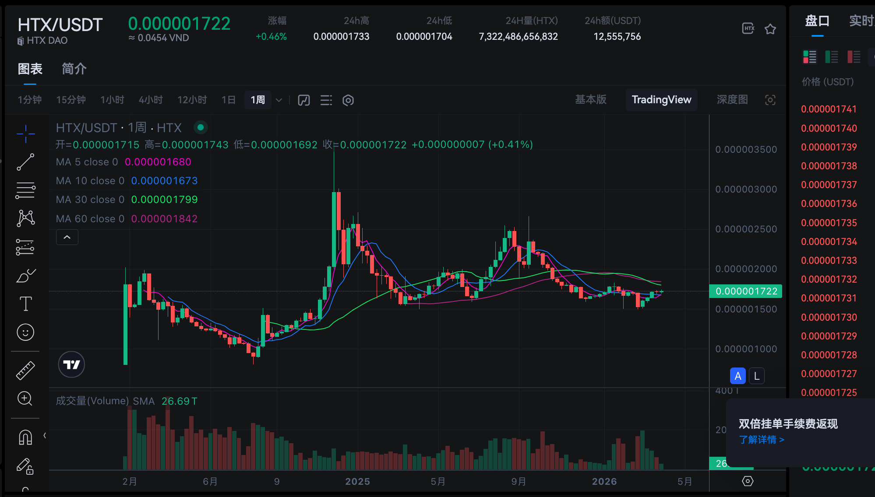Select the crosshair cursor tool
The image size is (875, 497).
click(25, 134)
